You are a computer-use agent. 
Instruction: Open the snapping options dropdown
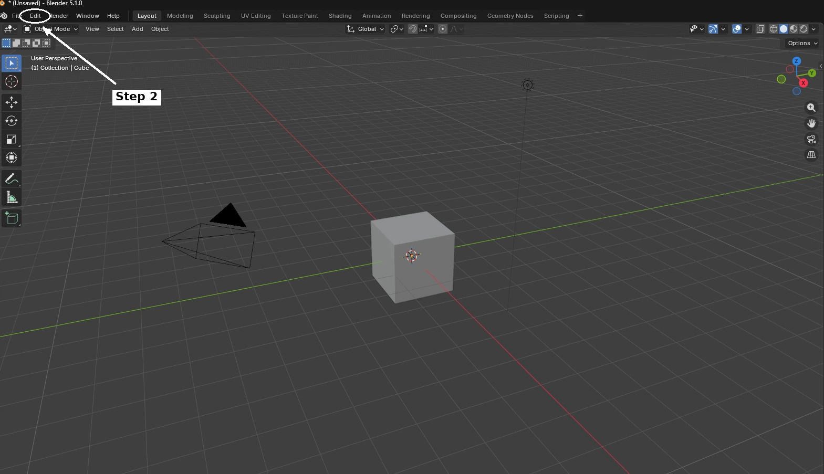426,29
